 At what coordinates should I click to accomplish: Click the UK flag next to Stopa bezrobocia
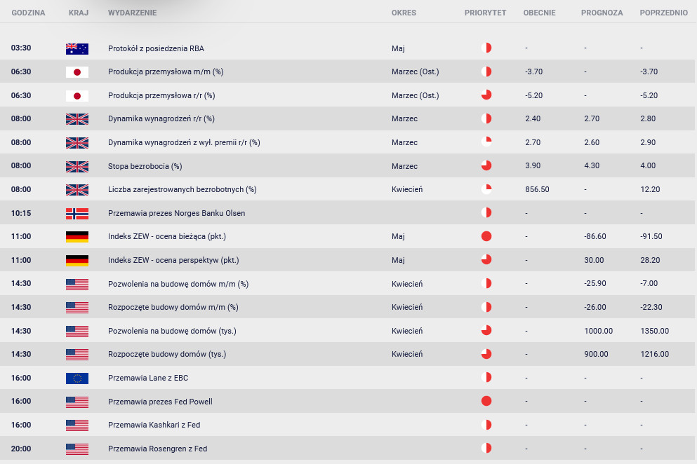77,167
